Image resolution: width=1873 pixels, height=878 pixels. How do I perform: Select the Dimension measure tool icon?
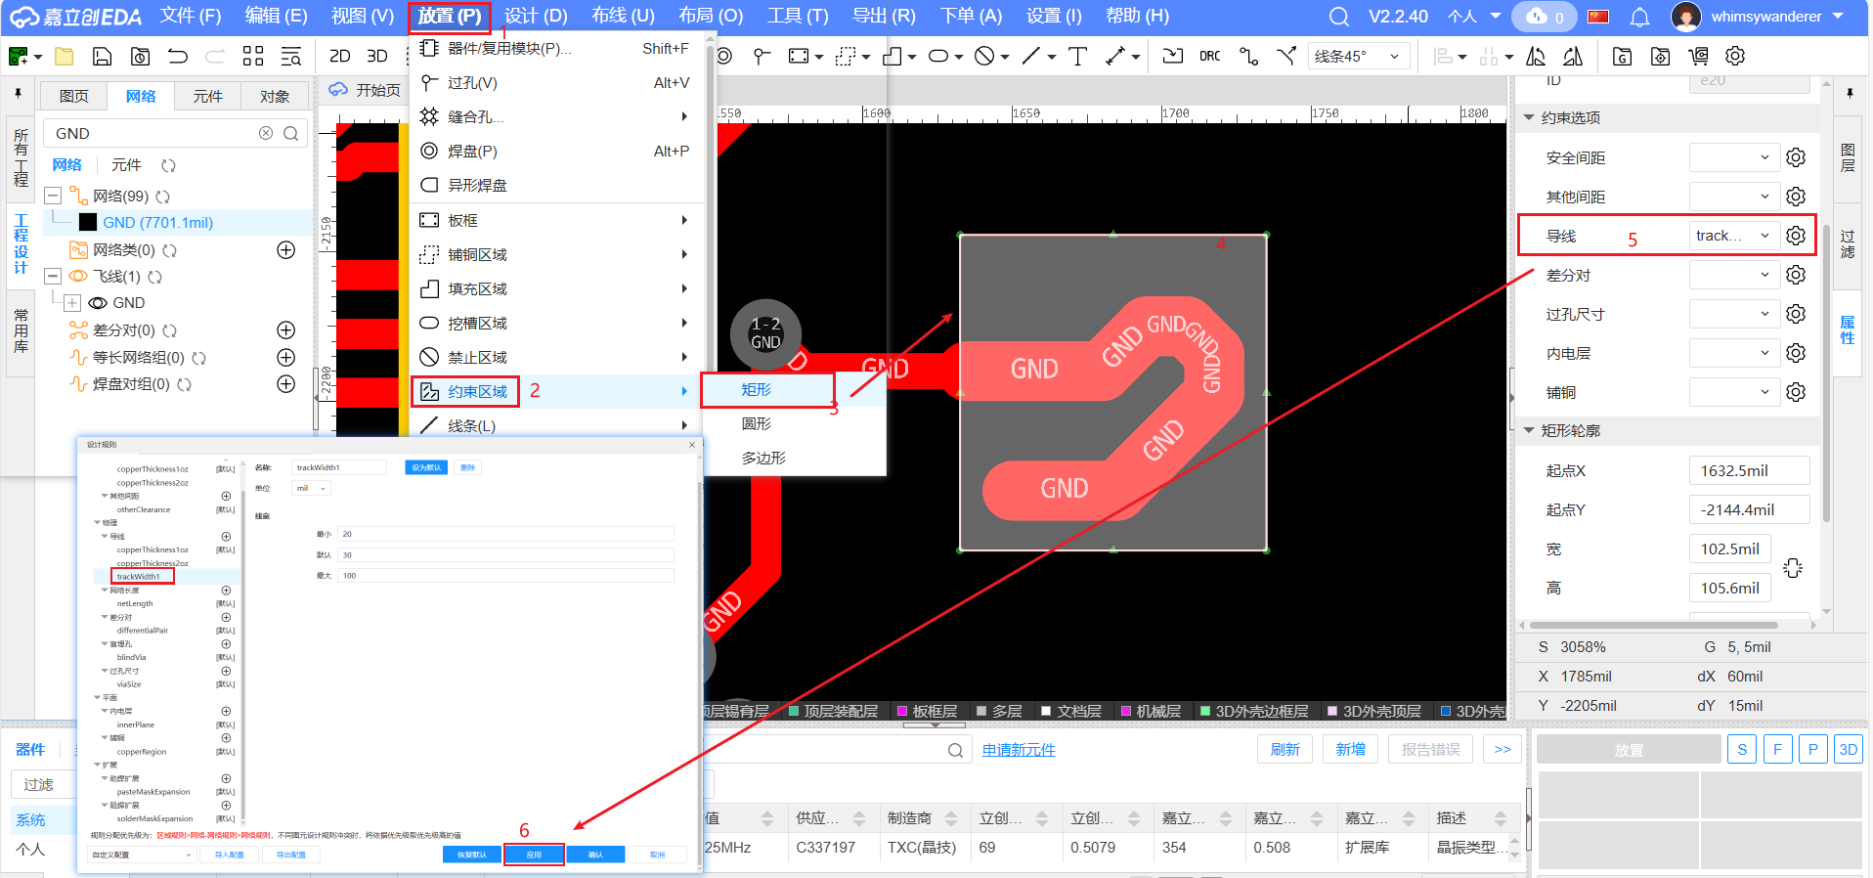1115,57
